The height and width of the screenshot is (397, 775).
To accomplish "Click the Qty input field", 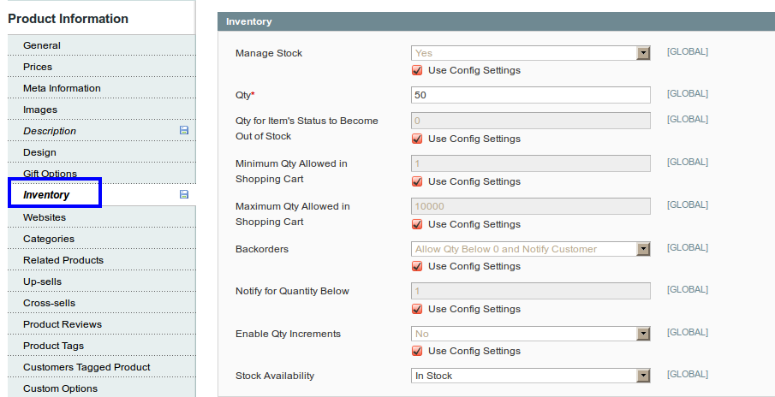I will (x=530, y=95).
